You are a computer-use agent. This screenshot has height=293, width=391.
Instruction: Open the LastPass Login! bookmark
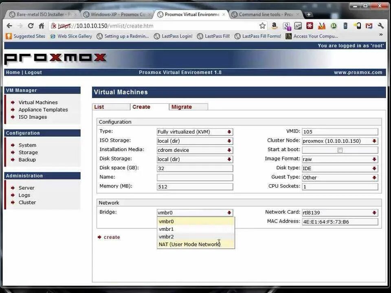(x=174, y=36)
